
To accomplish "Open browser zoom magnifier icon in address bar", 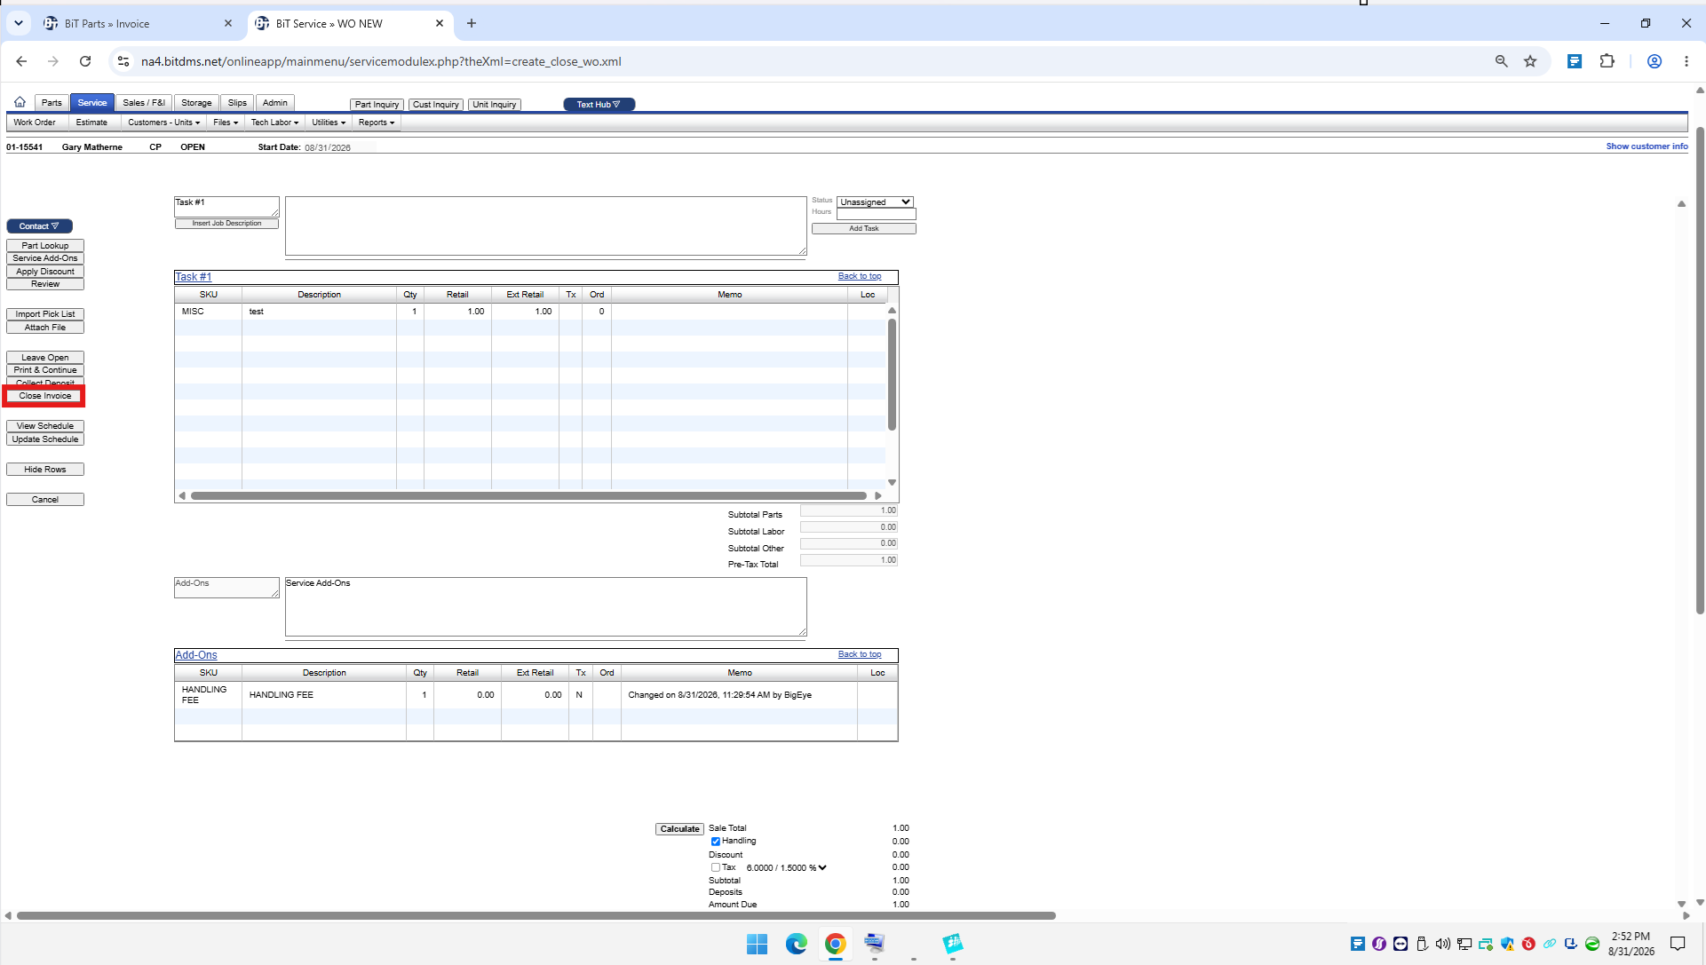I will tap(1501, 61).
